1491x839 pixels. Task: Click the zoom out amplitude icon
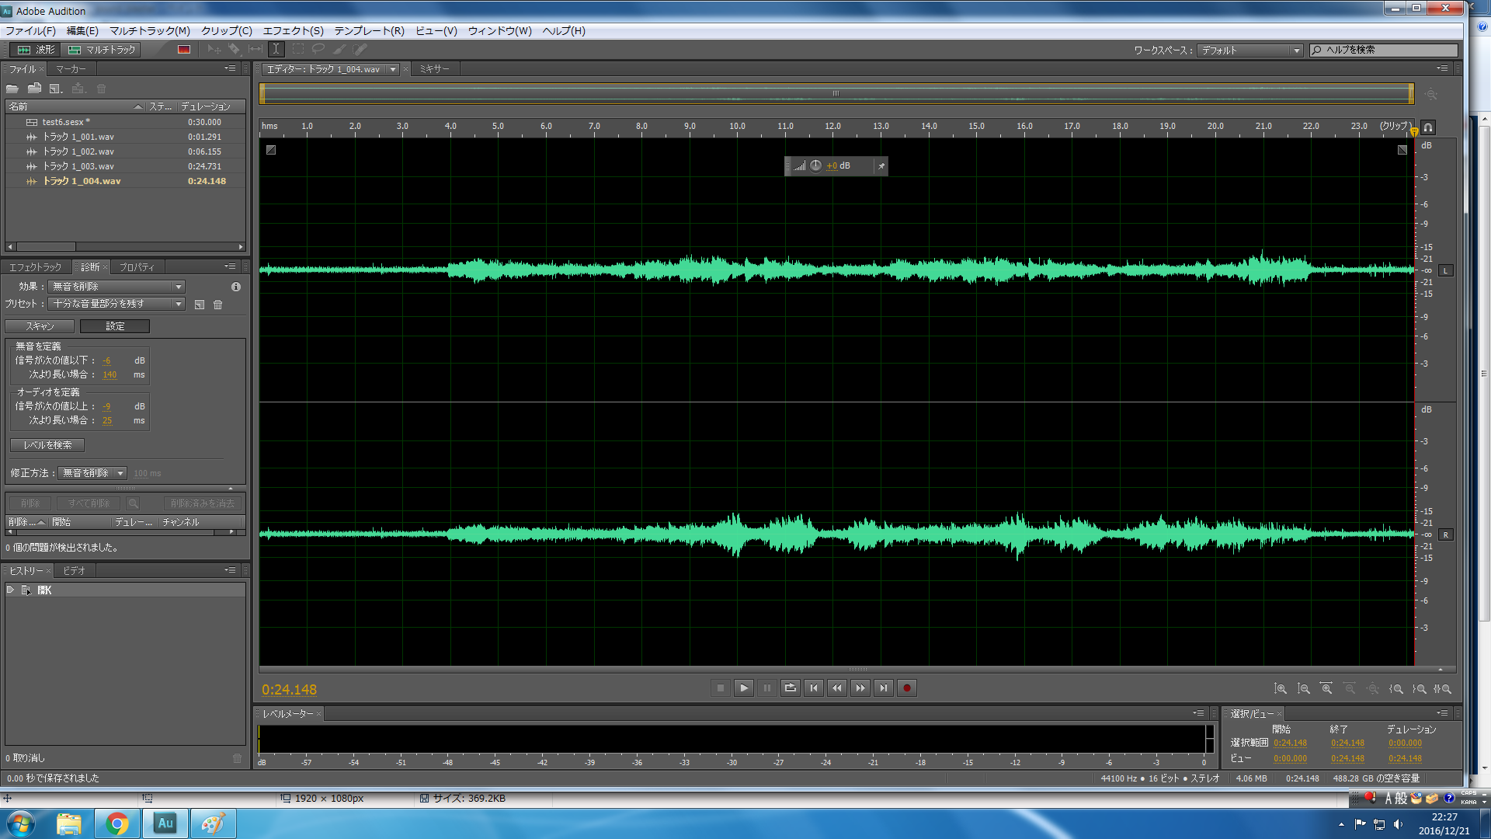click(x=1304, y=689)
